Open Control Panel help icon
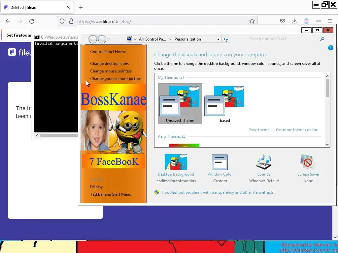The height and width of the screenshot is (253, 338). click(330, 48)
